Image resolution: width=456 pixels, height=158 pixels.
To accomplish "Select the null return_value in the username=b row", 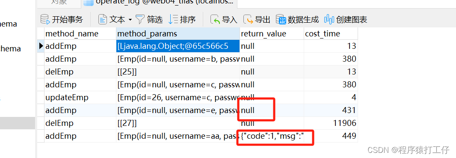I will pyautogui.click(x=272, y=59).
